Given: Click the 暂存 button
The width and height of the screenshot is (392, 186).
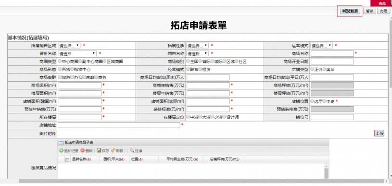Looking at the screenshot, I should point(370,11).
